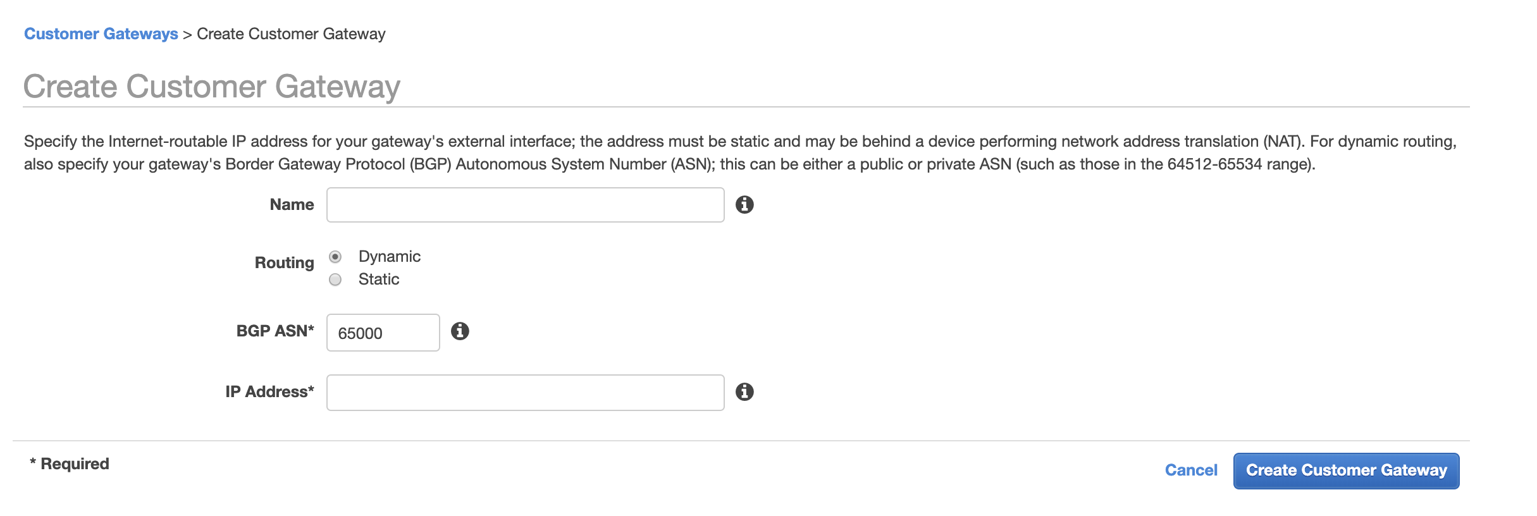Click the 'IP Address*' field label
The height and width of the screenshot is (516, 1537).
tap(270, 392)
